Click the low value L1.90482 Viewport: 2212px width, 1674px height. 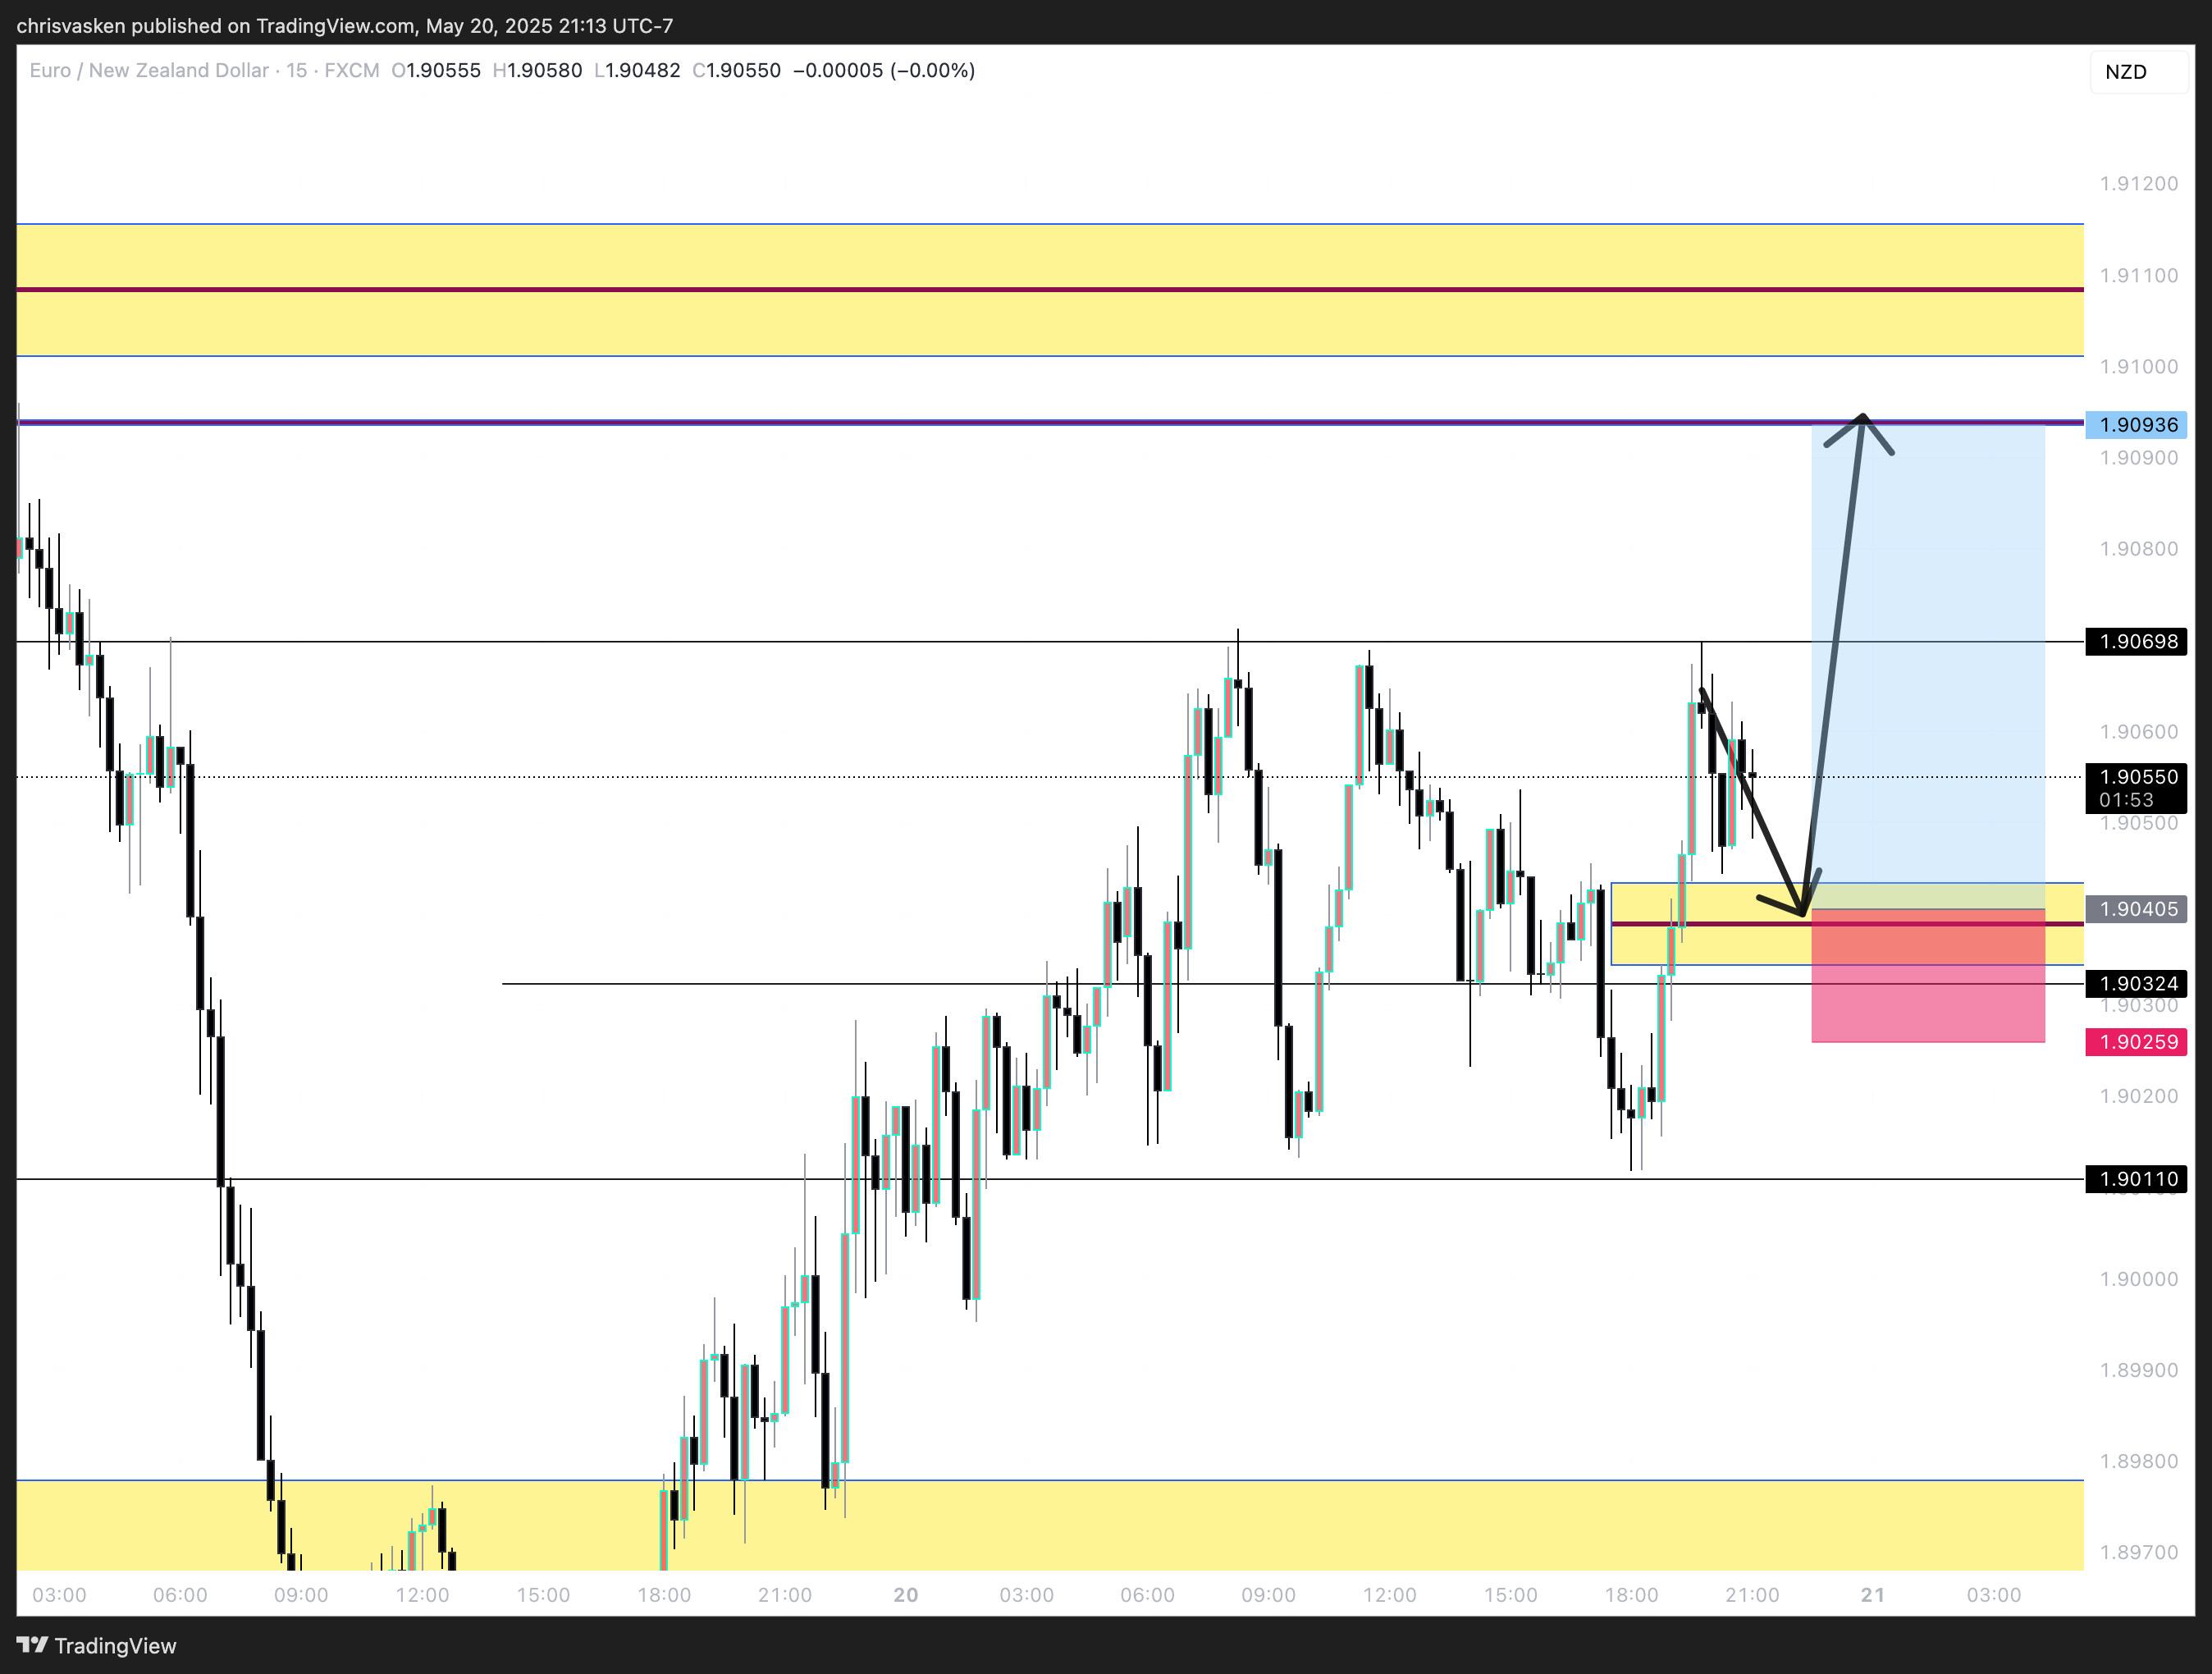click(637, 71)
